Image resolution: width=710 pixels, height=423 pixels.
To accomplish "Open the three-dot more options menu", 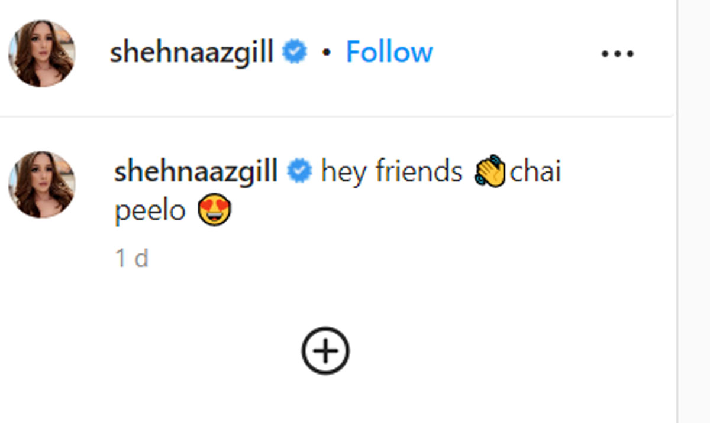I will click(618, 54).
